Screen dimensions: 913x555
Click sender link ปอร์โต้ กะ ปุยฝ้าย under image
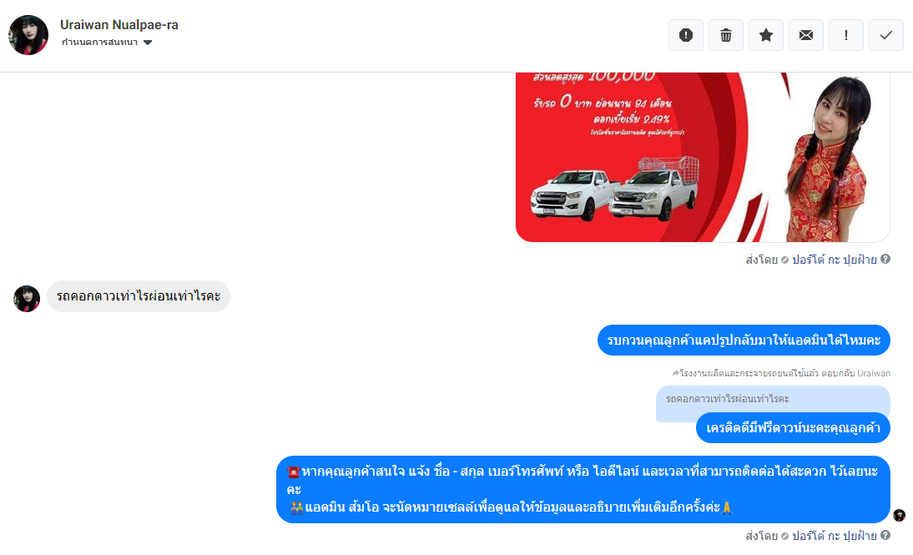834,260
